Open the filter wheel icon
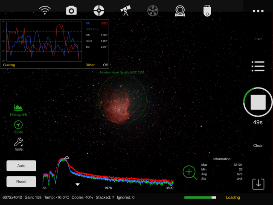This screenshot has height=205, width=273. tap(153, 11)
